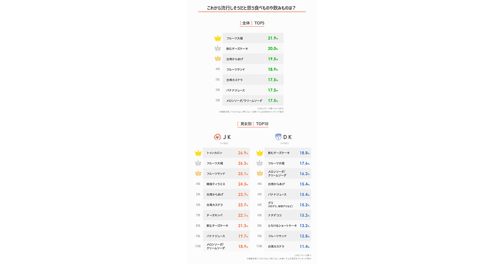This screenshot has width=504, height=264.
Task: Select the 男女別 TOP10 section heading
Action: (252, 124)
